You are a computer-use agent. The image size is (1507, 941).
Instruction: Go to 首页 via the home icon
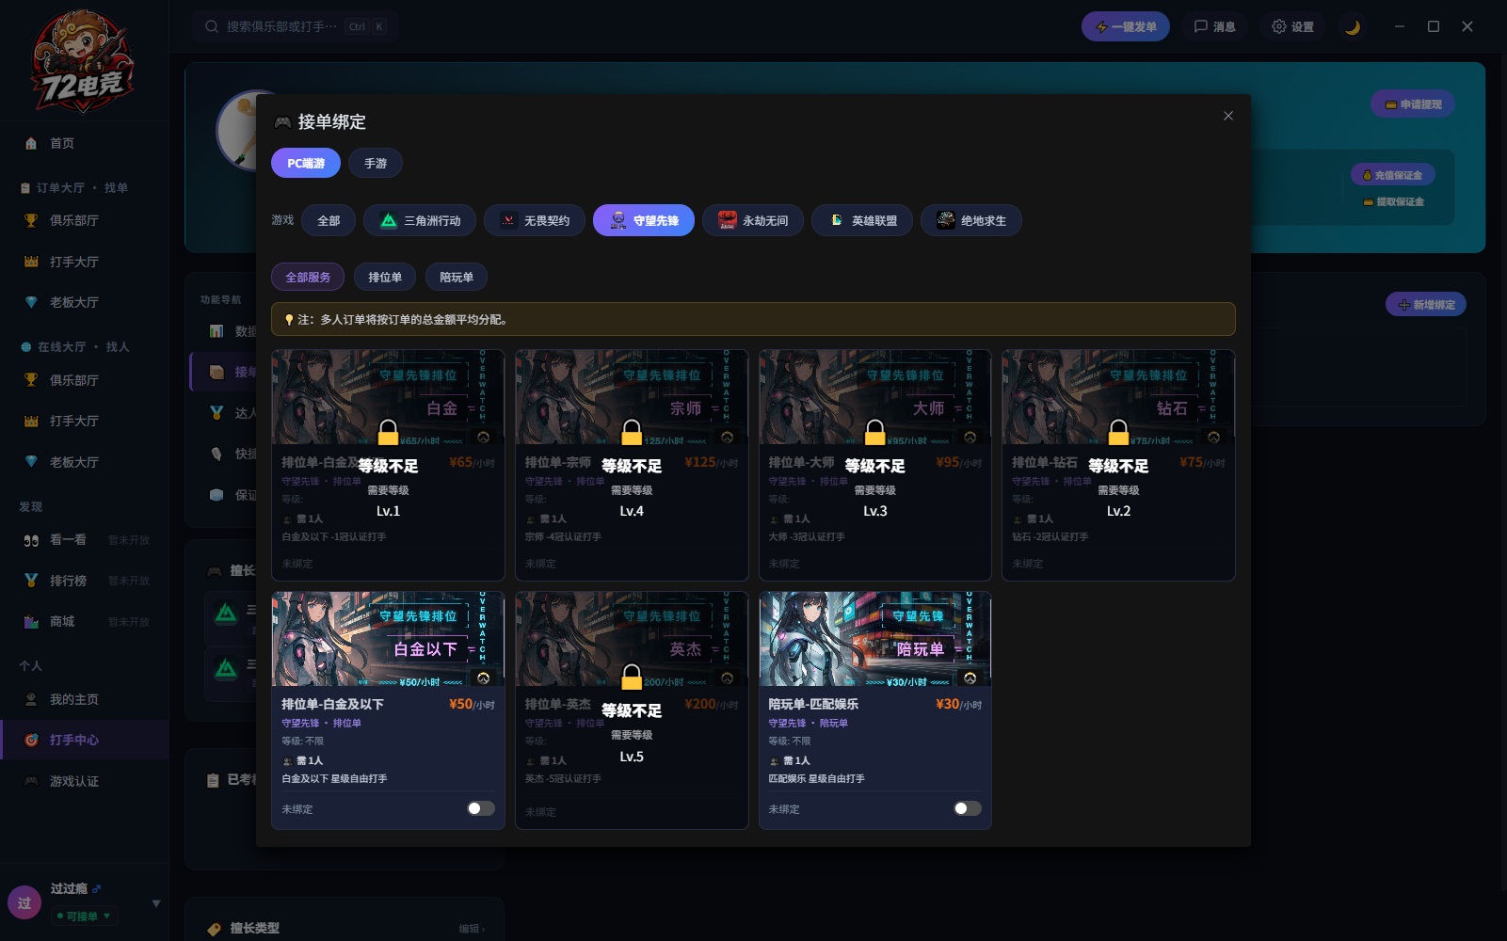31,143
